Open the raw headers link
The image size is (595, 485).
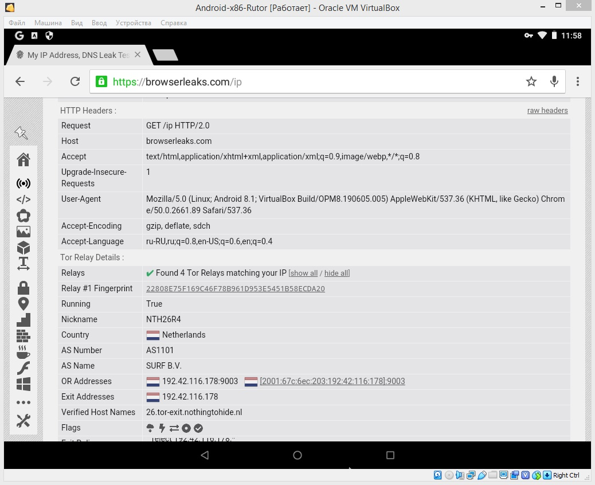547,111
